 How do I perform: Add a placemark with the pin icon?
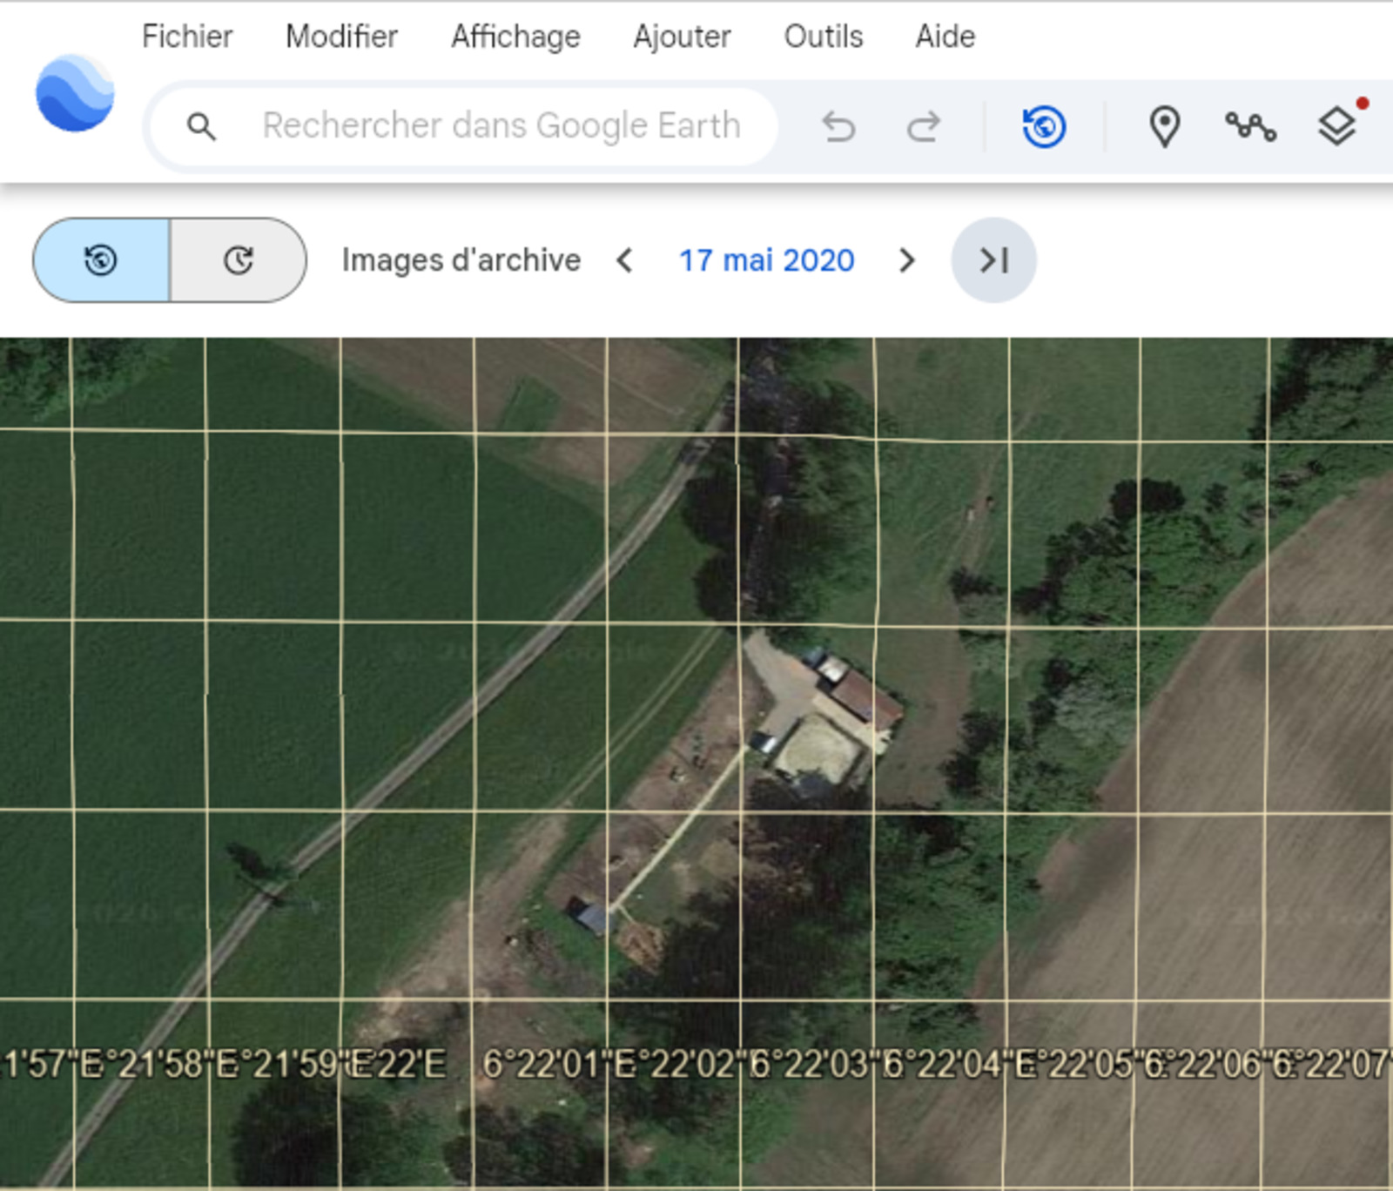(x=1164, y=127)
